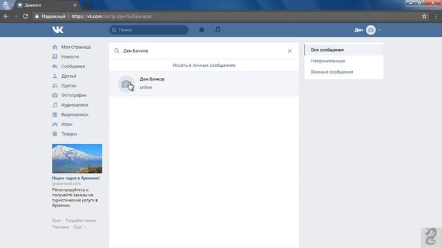Viewport: 442px width, 248px height.
Task: Click the video icon beside Видеозаписи
Action: [x=55, y=114]
